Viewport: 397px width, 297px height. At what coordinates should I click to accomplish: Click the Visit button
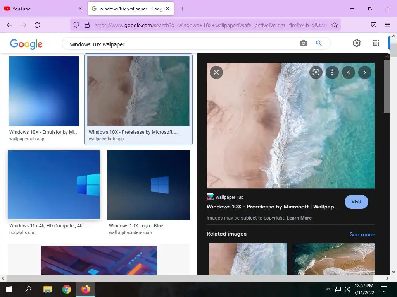(x=356, y=202)
